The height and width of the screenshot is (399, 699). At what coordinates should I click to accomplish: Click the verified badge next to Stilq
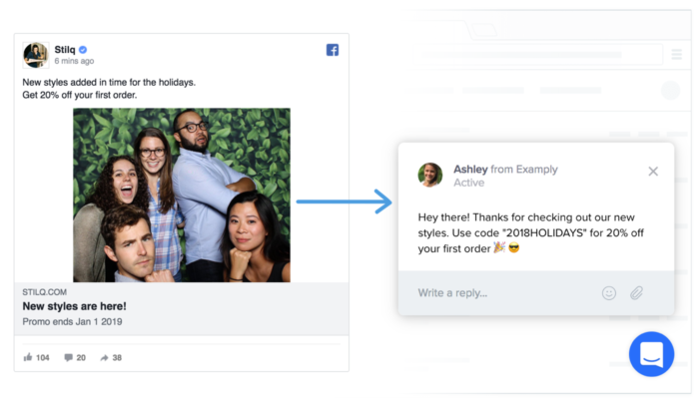coord(83,50)
